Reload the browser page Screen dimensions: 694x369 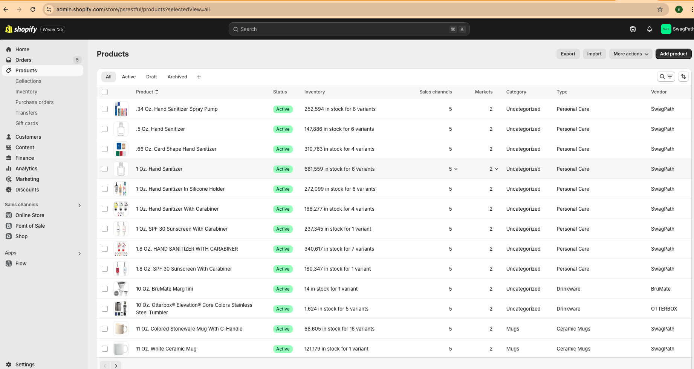(x=33, y=9)
